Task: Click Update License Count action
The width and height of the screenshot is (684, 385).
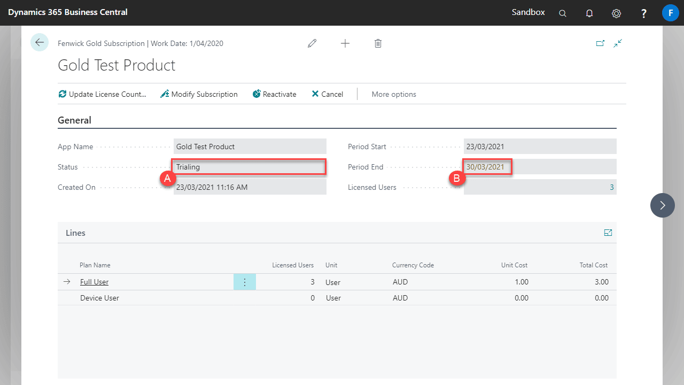Action: point(103,94)
